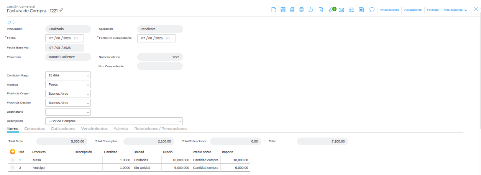
Task: Print the purchase invoice
Action: point(301,10)
